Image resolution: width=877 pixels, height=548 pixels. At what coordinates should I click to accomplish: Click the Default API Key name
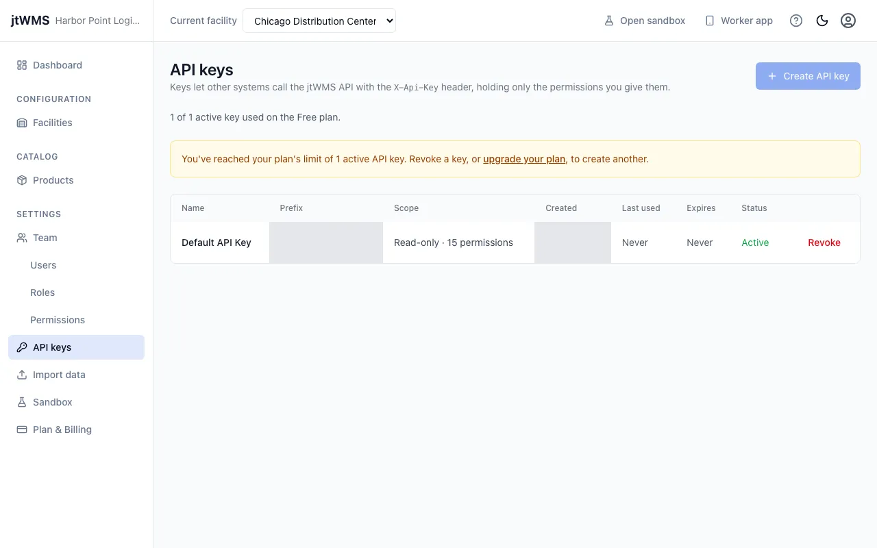(217, 242)
